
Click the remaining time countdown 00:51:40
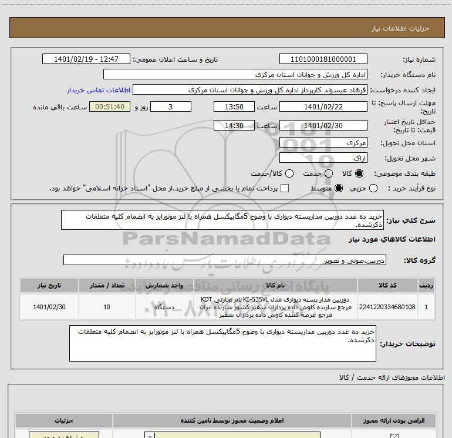point(110,106)
